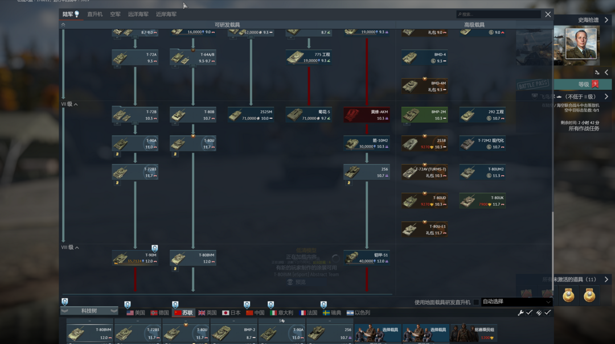Switch to the 远洋海军 tab
The width and height of the screenshot is (615, 344).
[138, 14]
